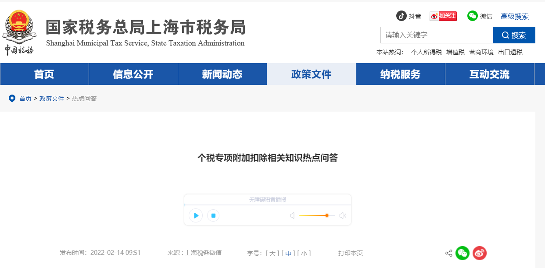Open WeChat sharing via the green icon
545x268 pixels.
click(x=462, y=253)
